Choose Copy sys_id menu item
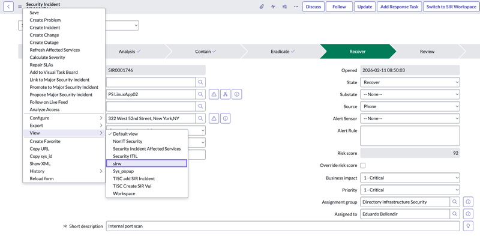Image resolution: width=480 pixels, height=236 pixels. click(64, 156)
